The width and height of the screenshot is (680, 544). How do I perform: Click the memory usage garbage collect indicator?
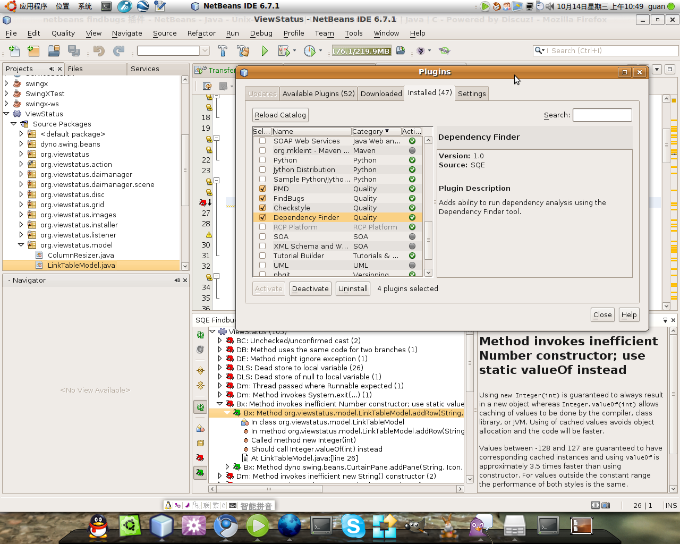point(362,51)
